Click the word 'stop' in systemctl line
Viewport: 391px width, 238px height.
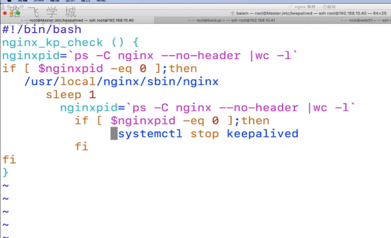205,134
